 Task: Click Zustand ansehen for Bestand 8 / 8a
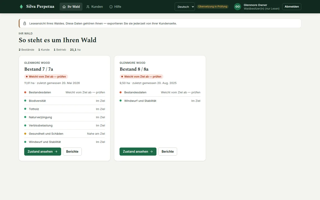click(x=138, y=151)
